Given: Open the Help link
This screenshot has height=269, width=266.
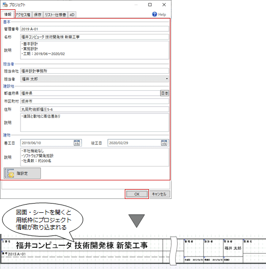Looking at the screenshot, I should (162, 14).
